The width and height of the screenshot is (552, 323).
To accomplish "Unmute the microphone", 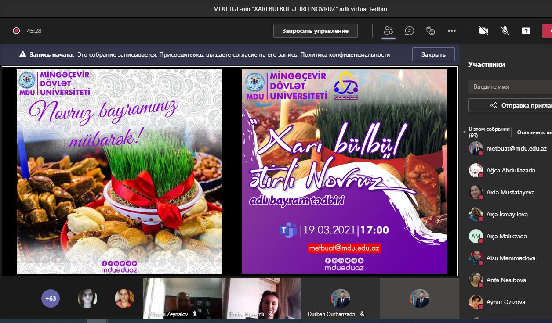I will click(x=505, y=31).
